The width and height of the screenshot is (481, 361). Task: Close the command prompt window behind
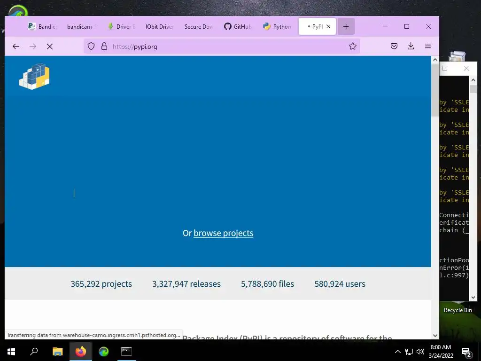[x=466, y=68]
